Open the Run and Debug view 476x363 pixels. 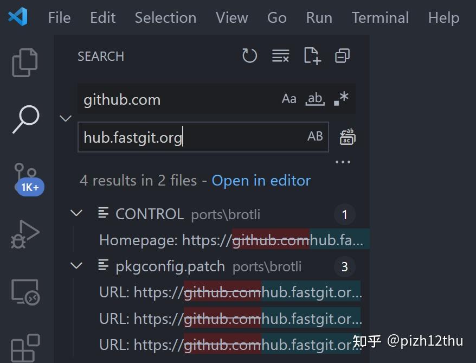(x=25, y=234)
